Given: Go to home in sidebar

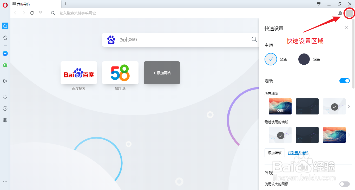Looking at the screenshot, I should click(5, 26).
